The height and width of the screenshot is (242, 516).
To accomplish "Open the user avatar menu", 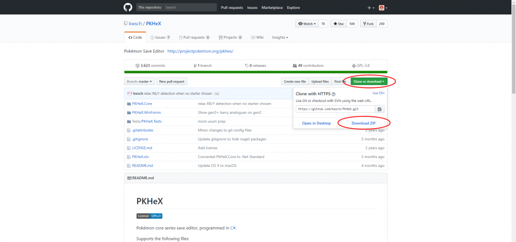I will click(383, 8).
